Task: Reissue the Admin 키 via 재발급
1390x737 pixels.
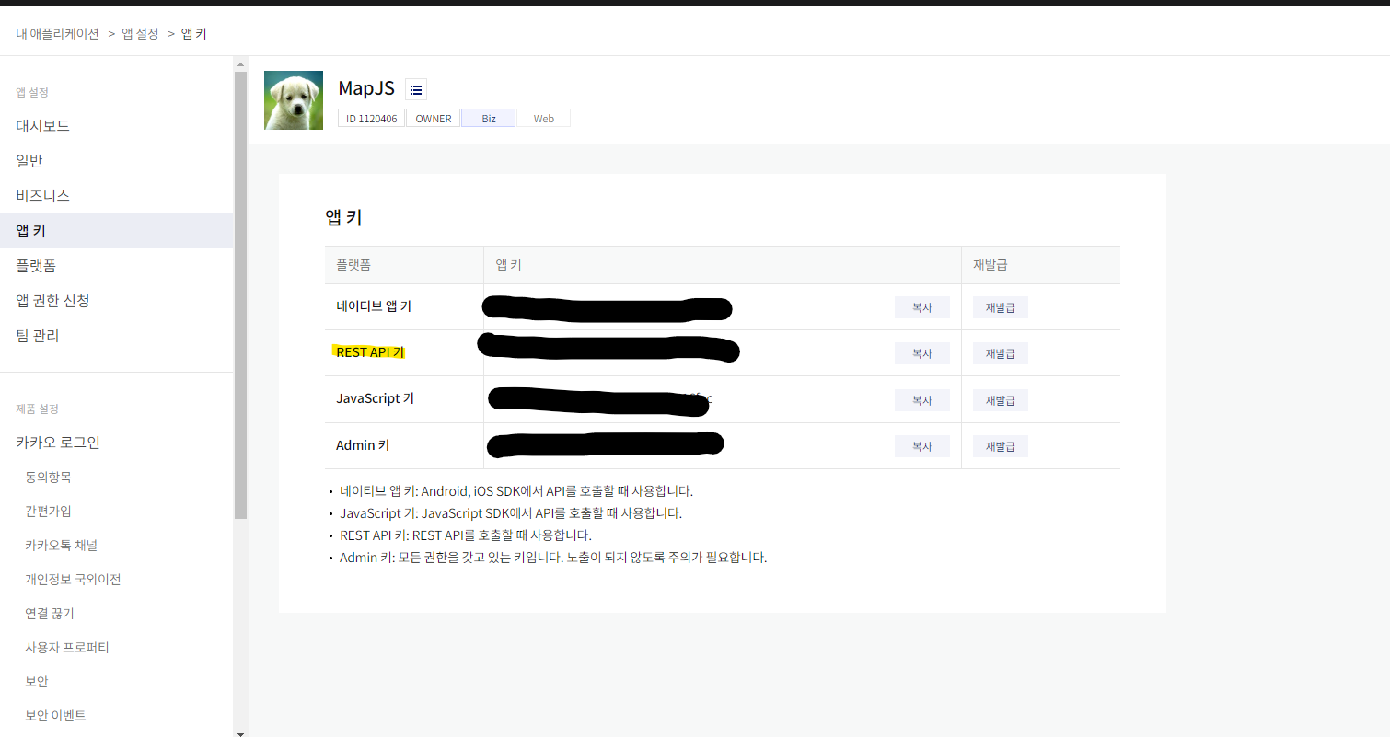Action: 1000,446
